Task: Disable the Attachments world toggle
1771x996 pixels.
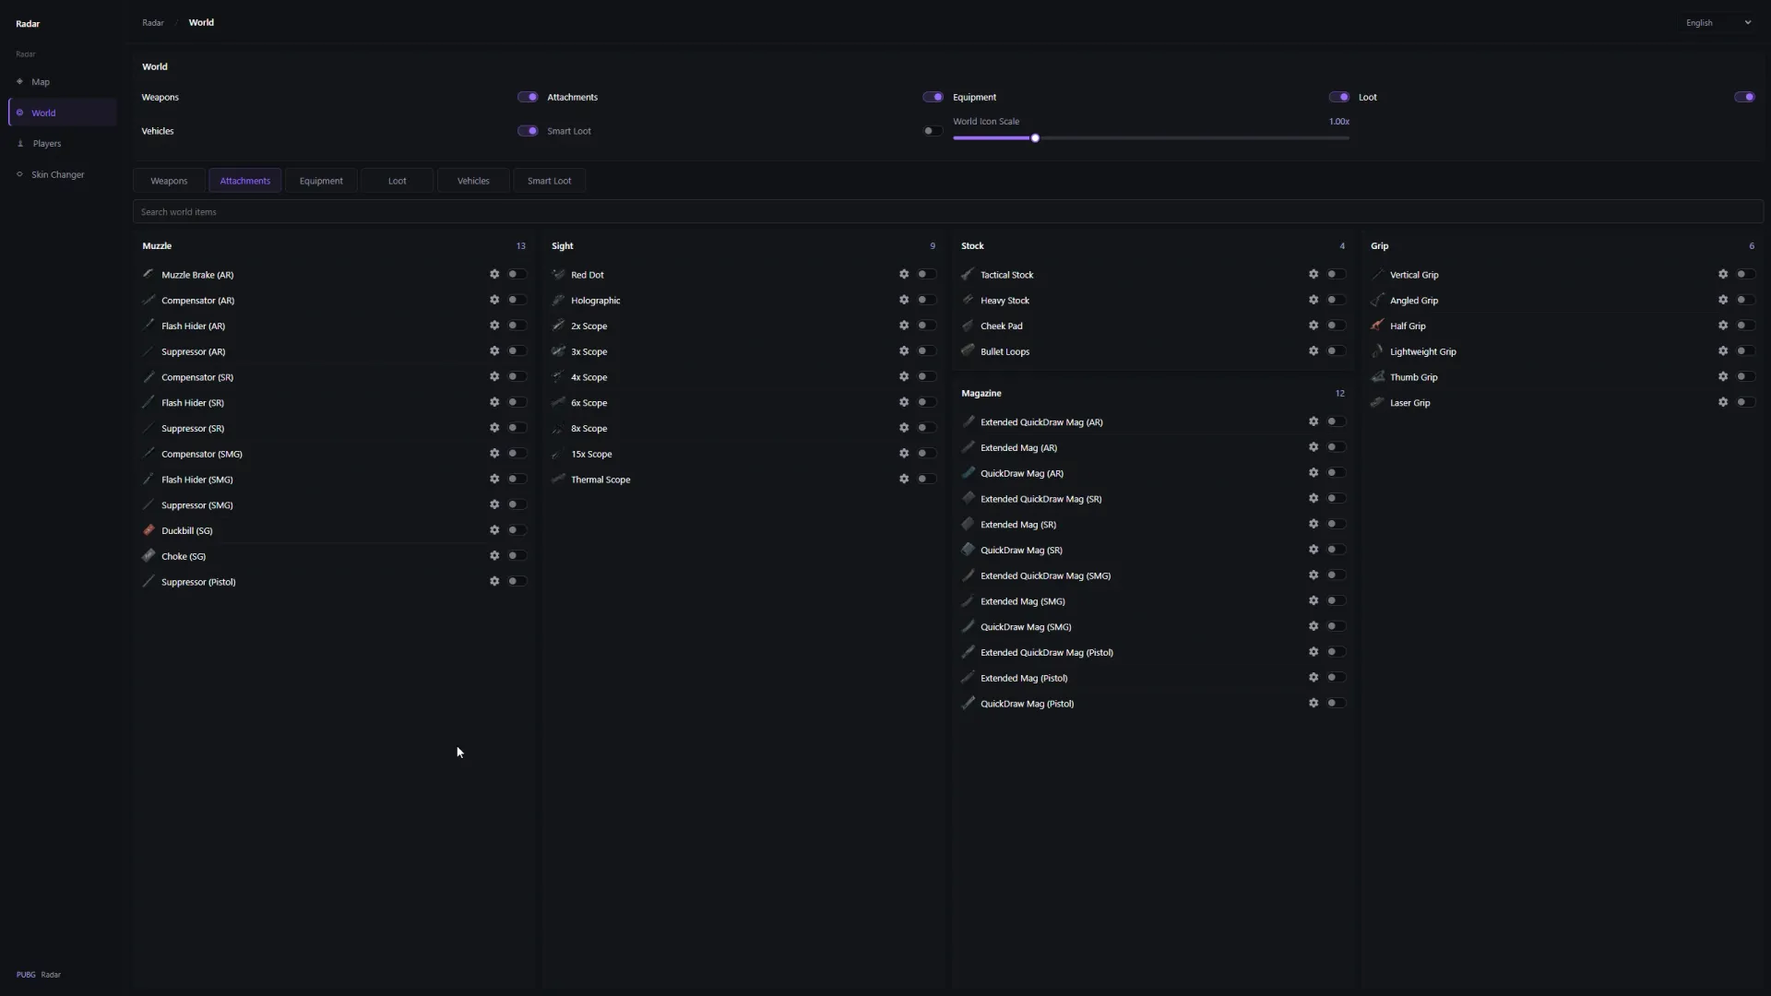Action: tap(933, 97)
